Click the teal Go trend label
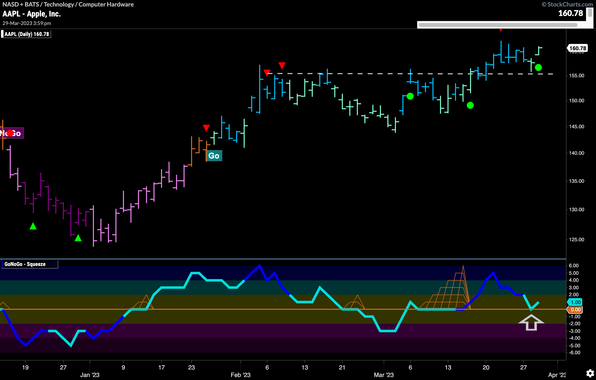Image resolution: width=596 pixels, height=380 pixels. [x=214, y=156]
